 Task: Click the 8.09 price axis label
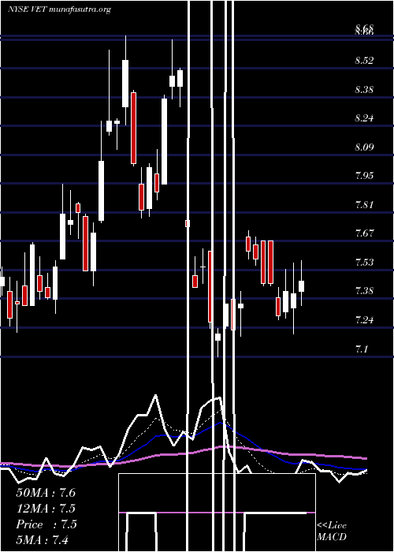click(364, 147)
